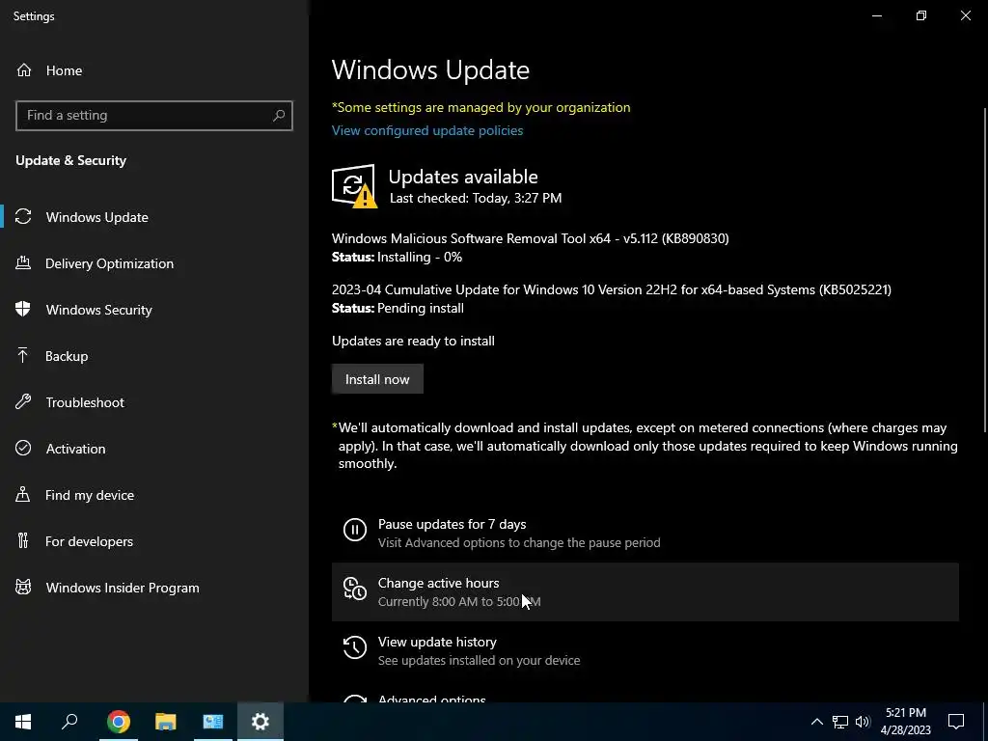Open Find my device settings page

coord(154,495)
